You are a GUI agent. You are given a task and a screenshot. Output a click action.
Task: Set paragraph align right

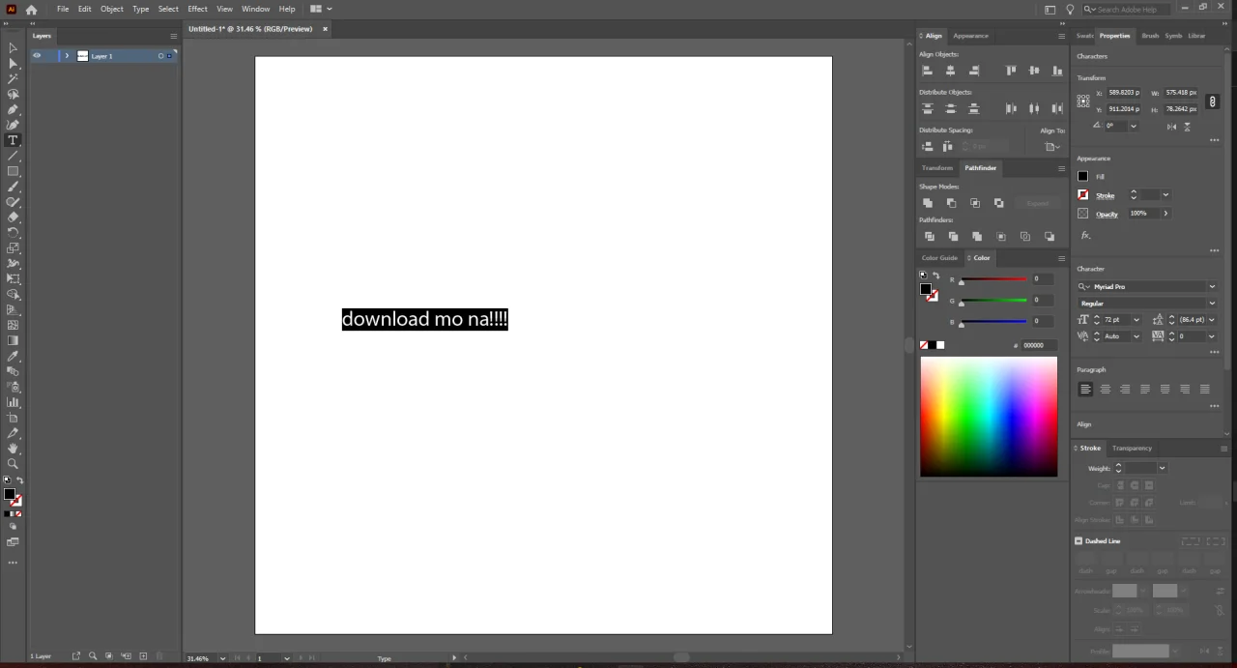click(x=1125, y=389)
